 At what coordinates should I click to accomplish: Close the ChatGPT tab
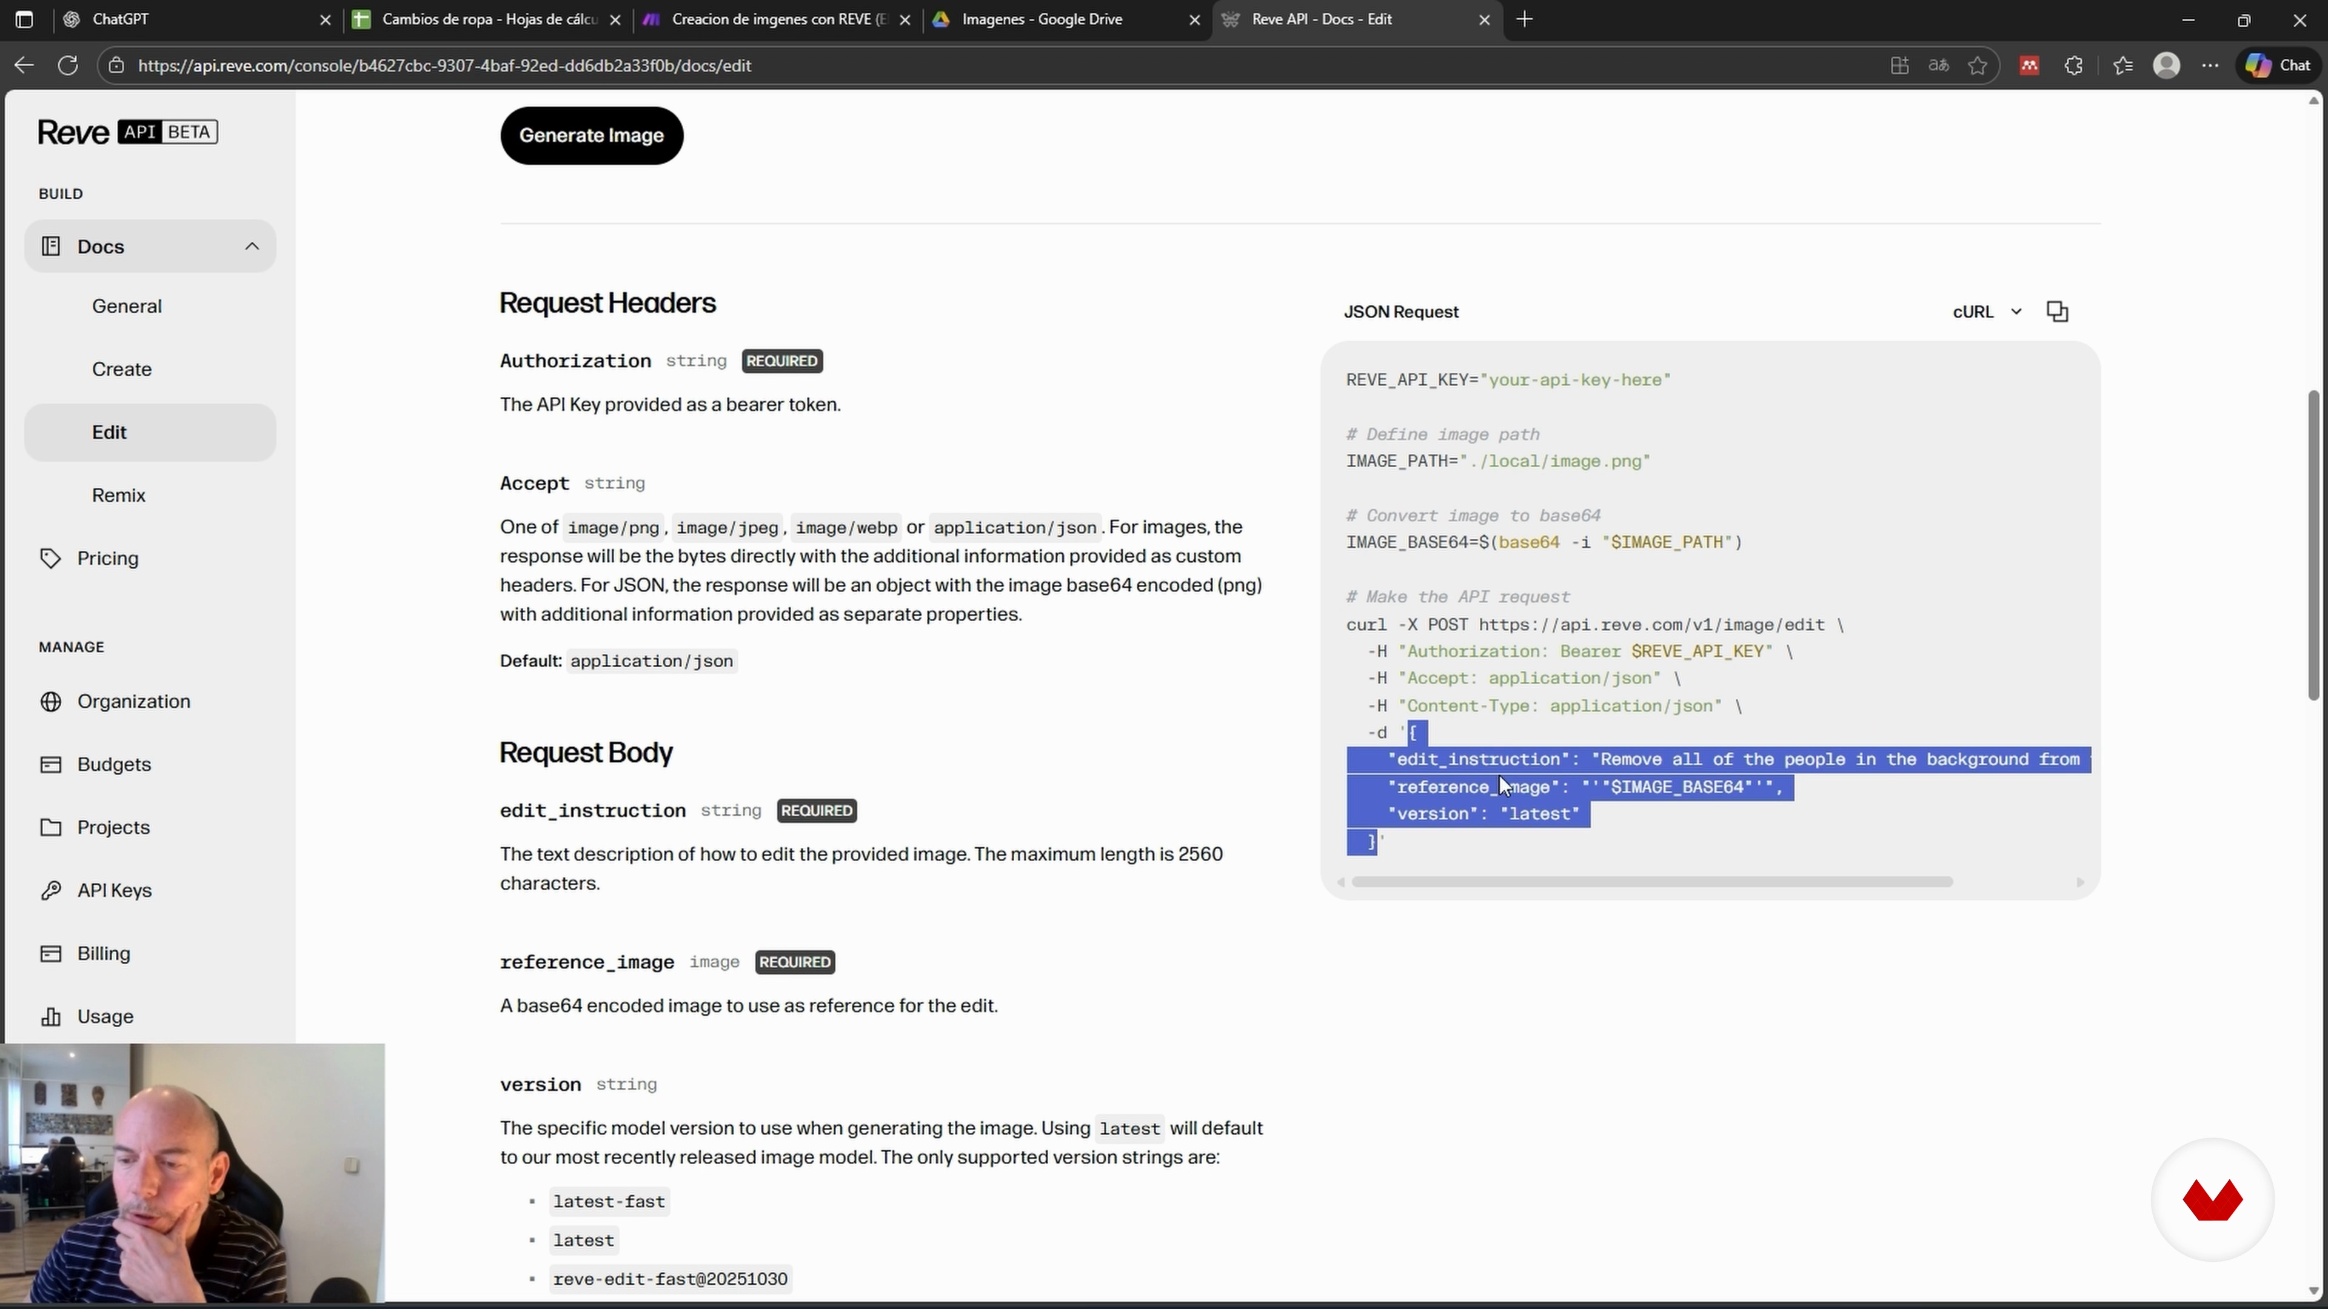pyautogui.click(x=326, y=20)
